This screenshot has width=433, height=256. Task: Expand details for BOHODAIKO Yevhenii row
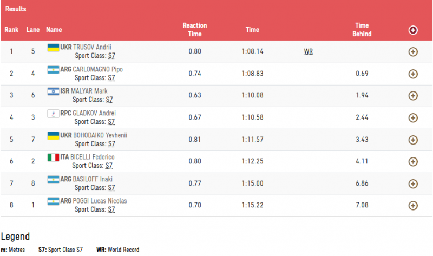coord(413,140)
